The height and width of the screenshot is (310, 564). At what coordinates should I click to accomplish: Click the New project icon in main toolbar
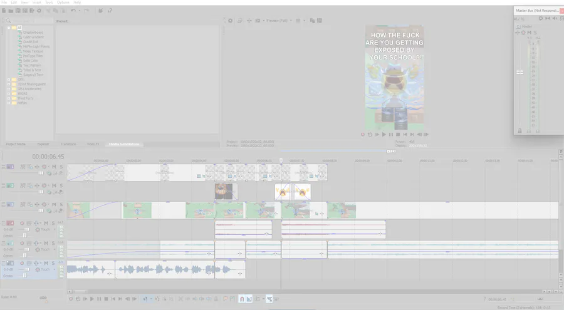click(x=4, y=11)
